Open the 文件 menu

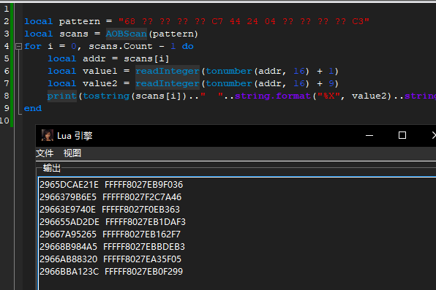click(45, 153)
